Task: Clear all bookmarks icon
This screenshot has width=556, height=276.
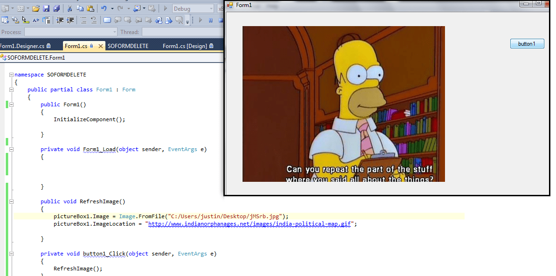Action: click(180, 20)
